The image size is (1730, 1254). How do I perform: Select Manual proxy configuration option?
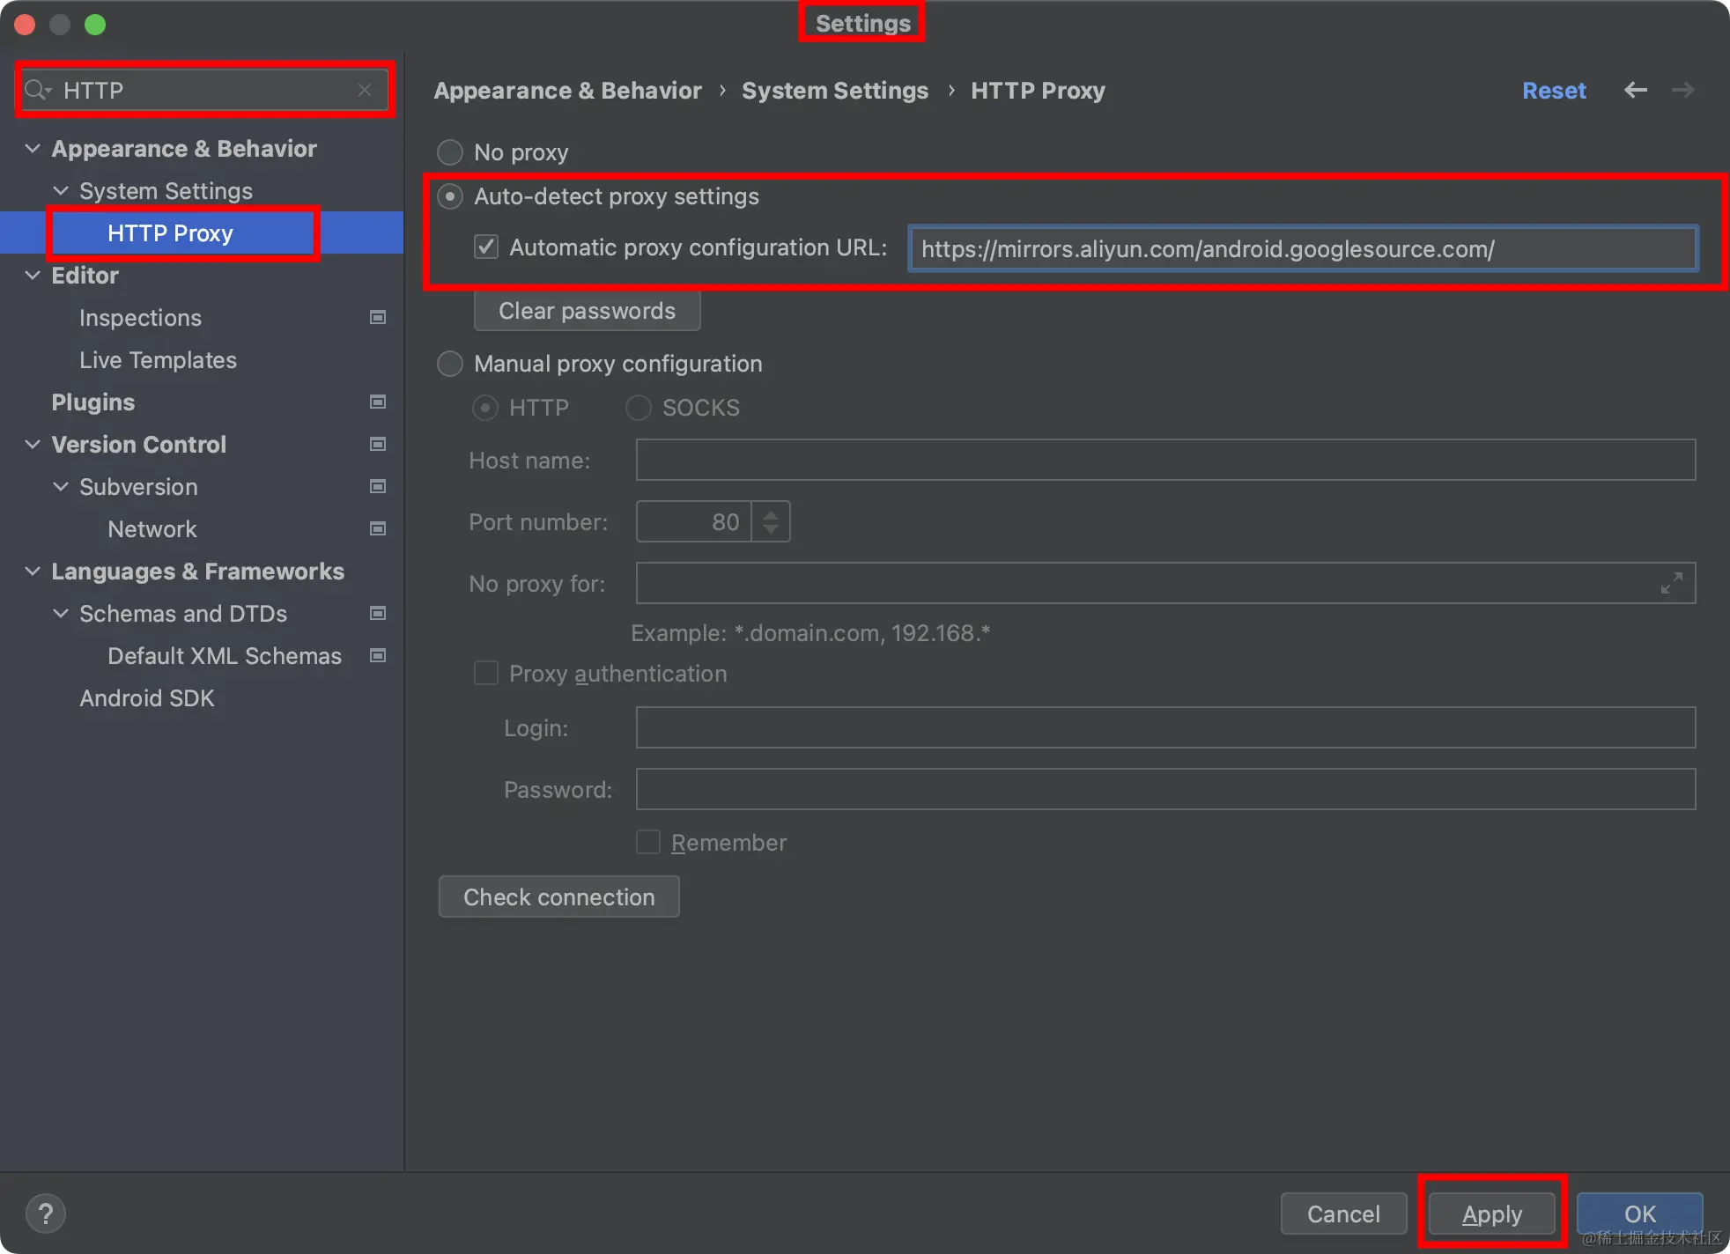(450, 364)
